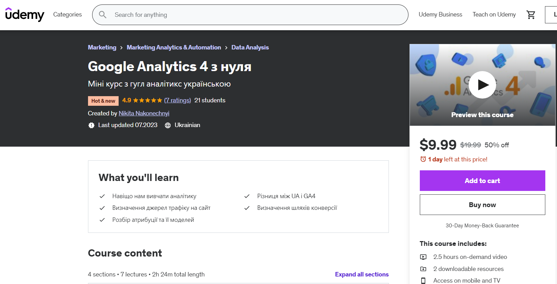Go to Marketing Analytics & Automation breadcrumb
This screenshot has width=557, height=284.
click(x=174, y=47)
